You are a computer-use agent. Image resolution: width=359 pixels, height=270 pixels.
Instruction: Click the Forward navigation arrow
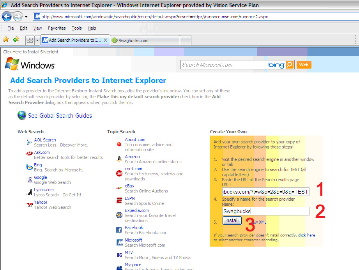coord(18,16)
